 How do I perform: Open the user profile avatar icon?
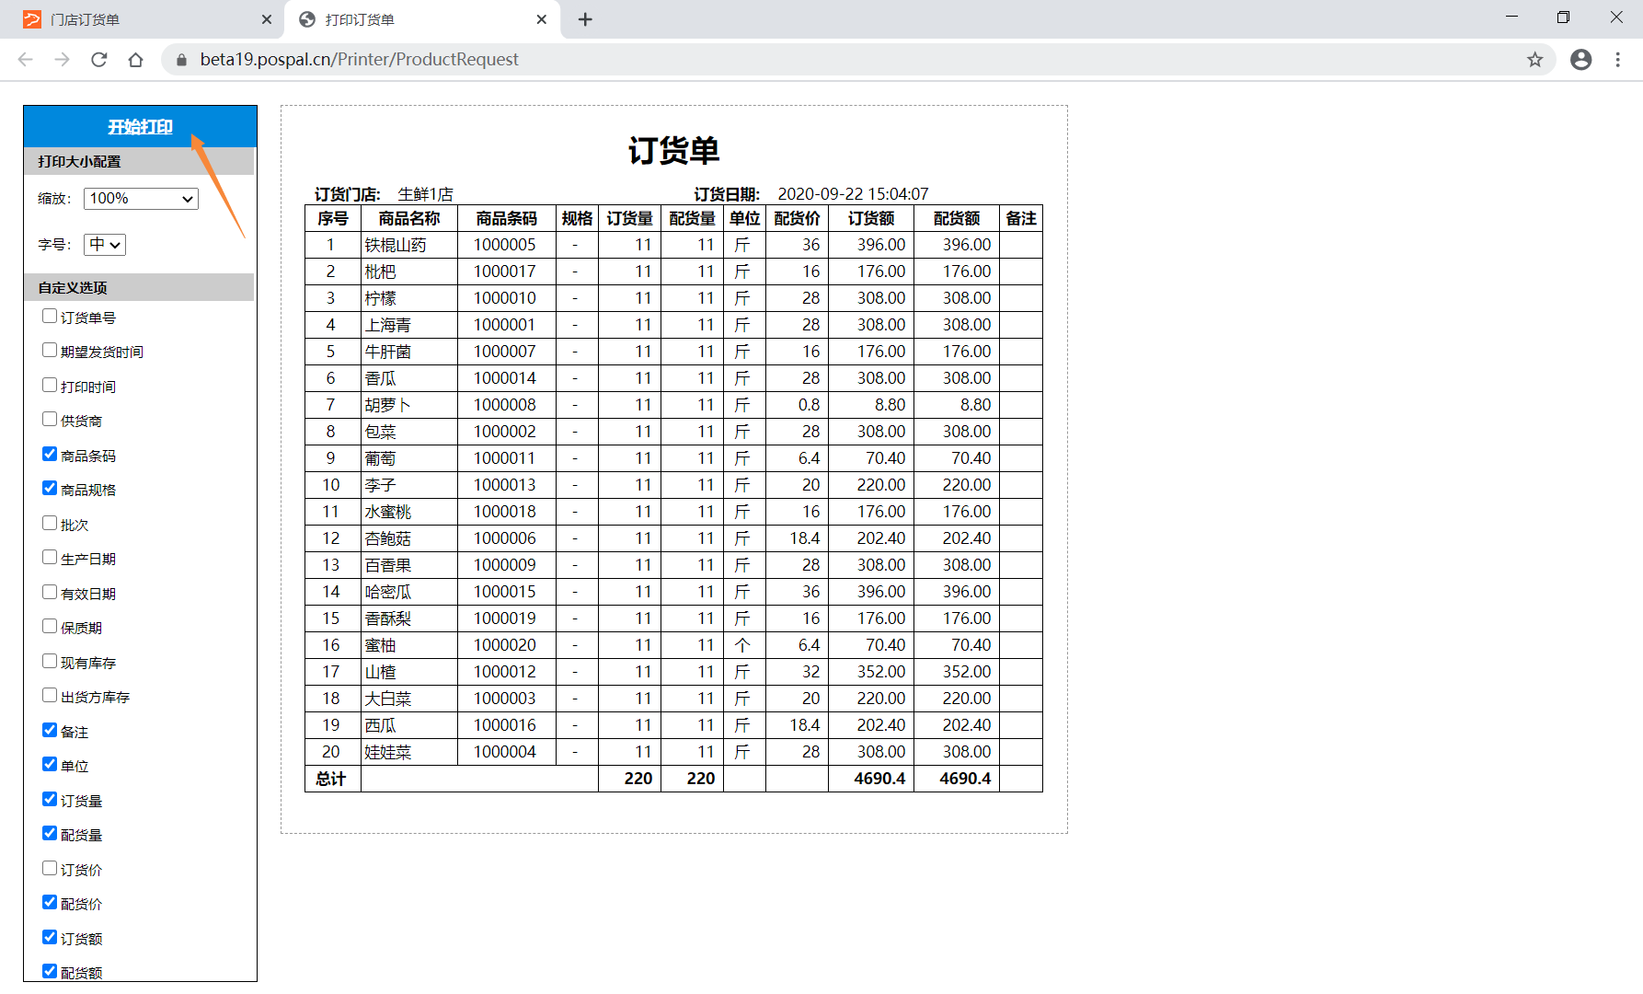[1580, 60]
